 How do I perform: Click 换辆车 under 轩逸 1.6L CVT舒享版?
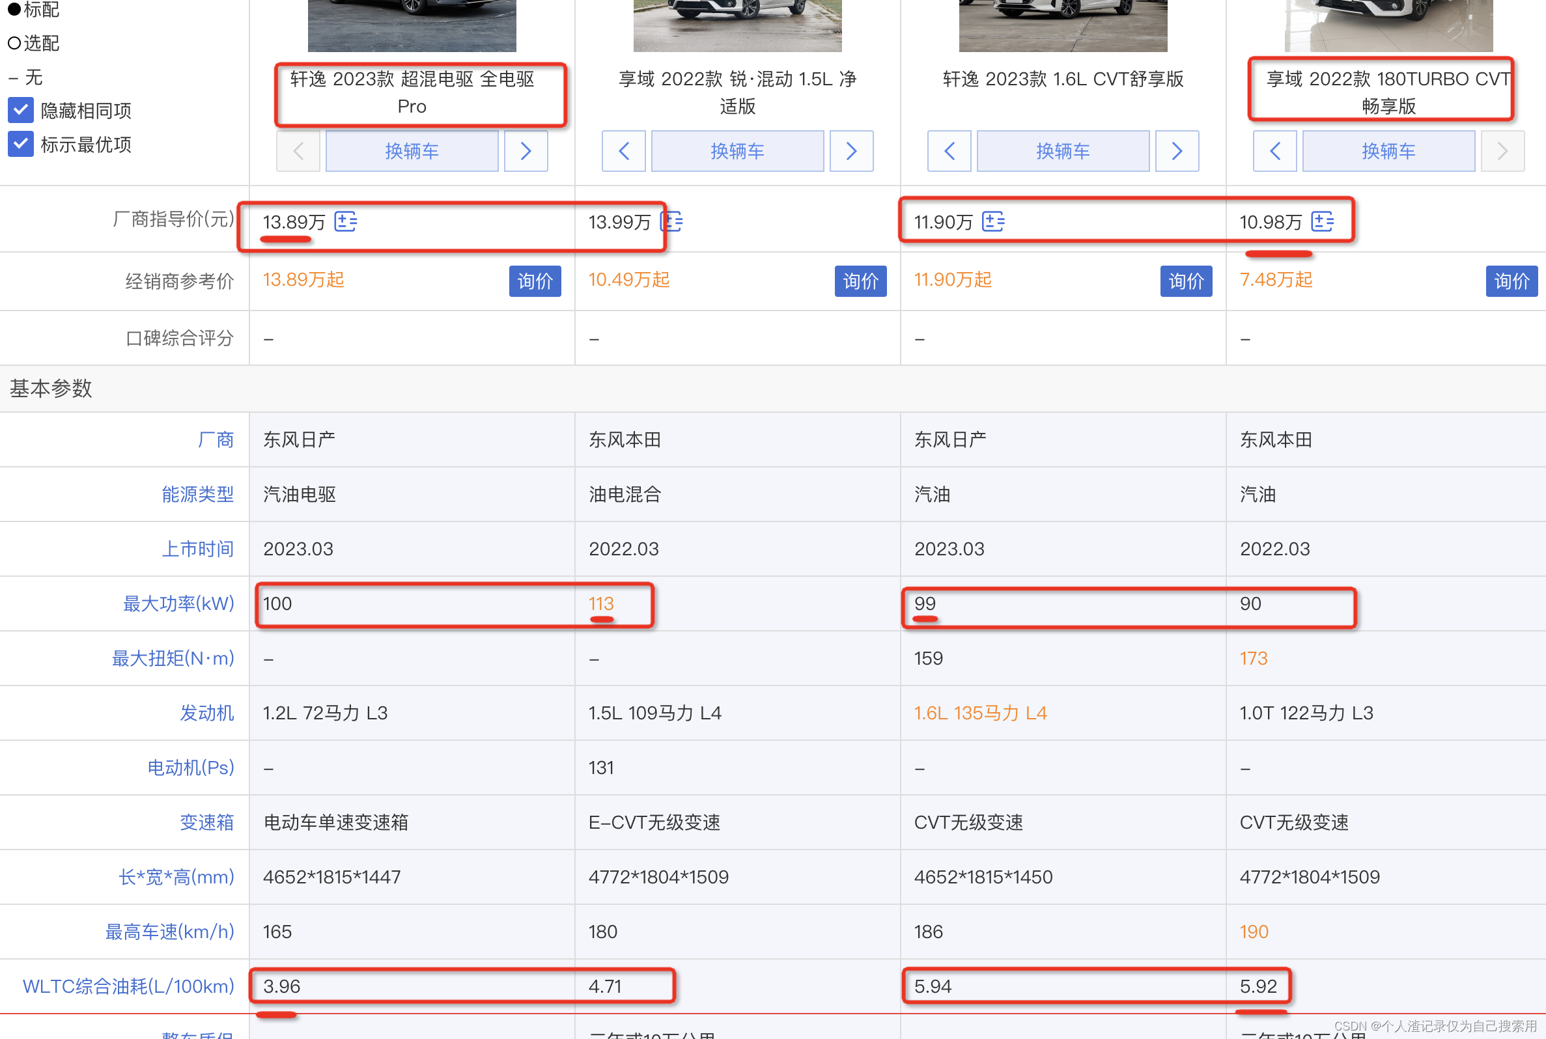point(1062,151)
